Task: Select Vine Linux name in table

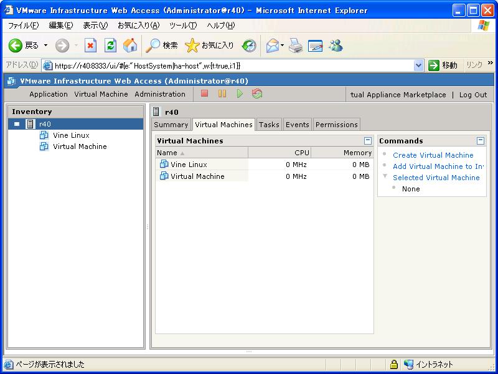Action: click(189, 165)
